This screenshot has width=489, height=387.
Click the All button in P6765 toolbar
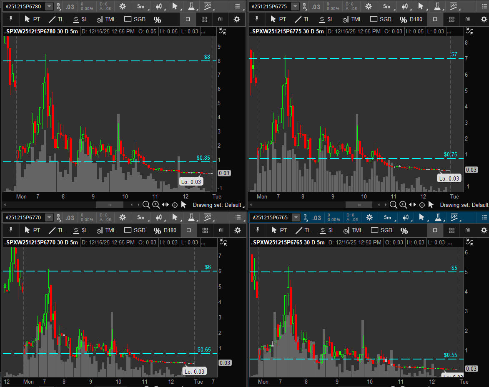[468, 230]
